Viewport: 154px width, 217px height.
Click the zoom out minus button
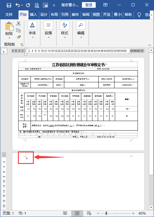pos(98,213)
